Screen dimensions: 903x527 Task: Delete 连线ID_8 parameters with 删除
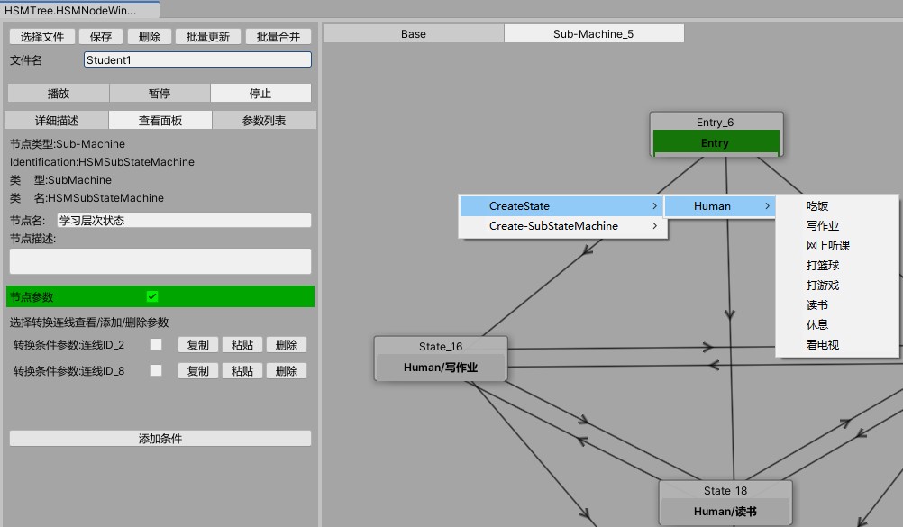pyautogui.click(x=287, y=371)
